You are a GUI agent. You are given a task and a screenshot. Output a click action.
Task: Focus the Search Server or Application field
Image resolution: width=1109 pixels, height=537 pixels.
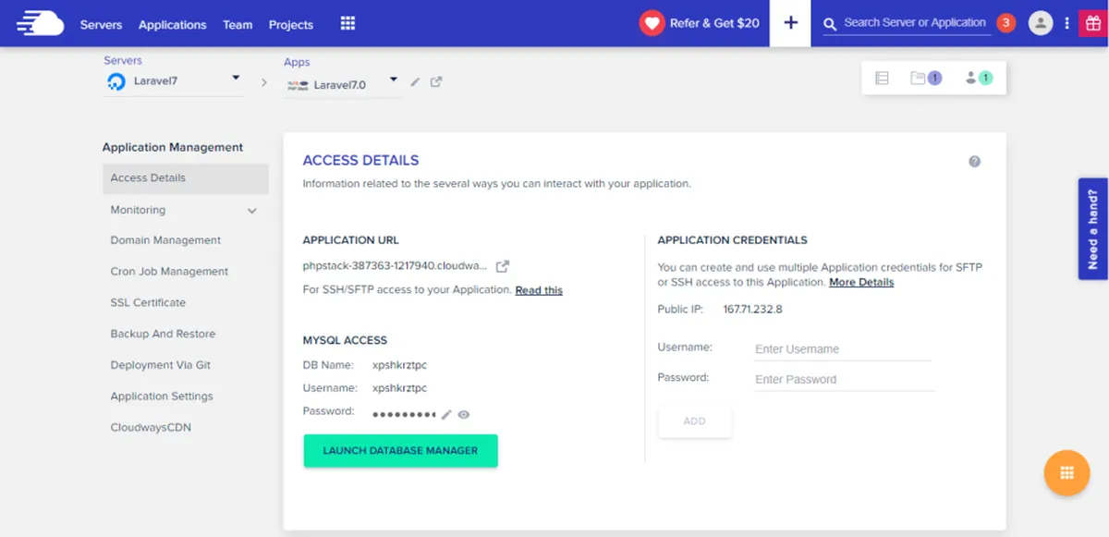click(915, 23)
